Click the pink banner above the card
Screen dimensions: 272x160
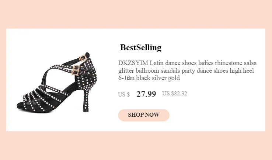(136, 14)
